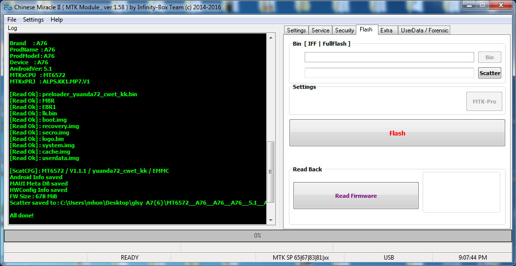This screenshot has height=266, width=516.
Task: Select the Flash tab
Action: pyautogui.click(x=366, y=29)
